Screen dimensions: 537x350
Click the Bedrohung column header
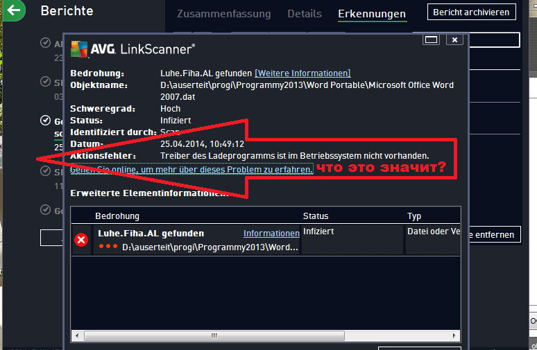(117, 216)
